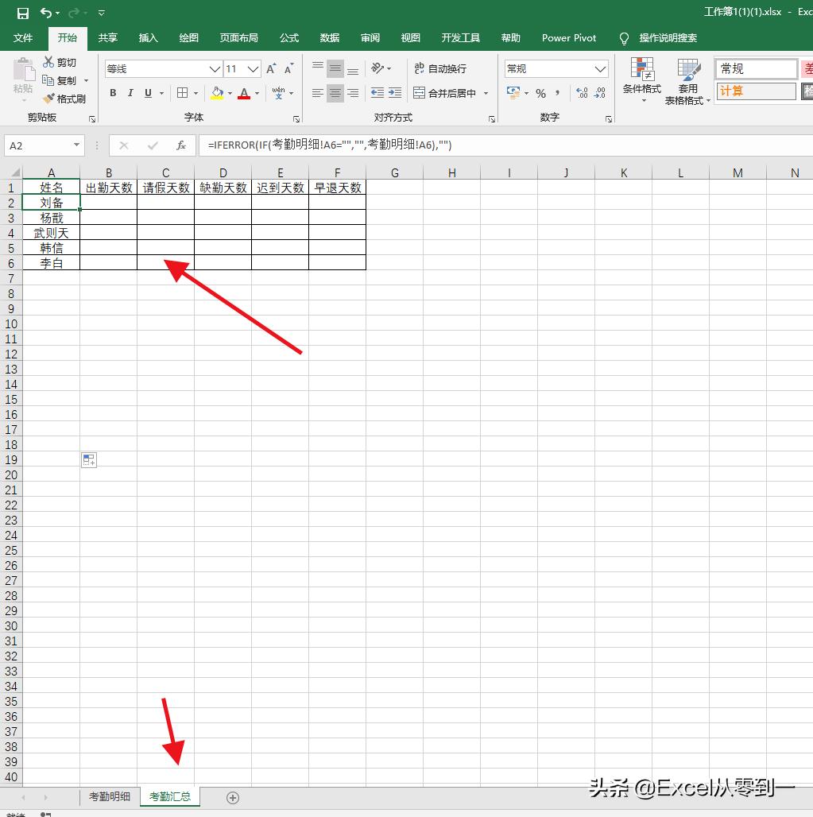
Task: Click the yellow fill color bucket
Action: pyautogui.click(x=217, y=93)
